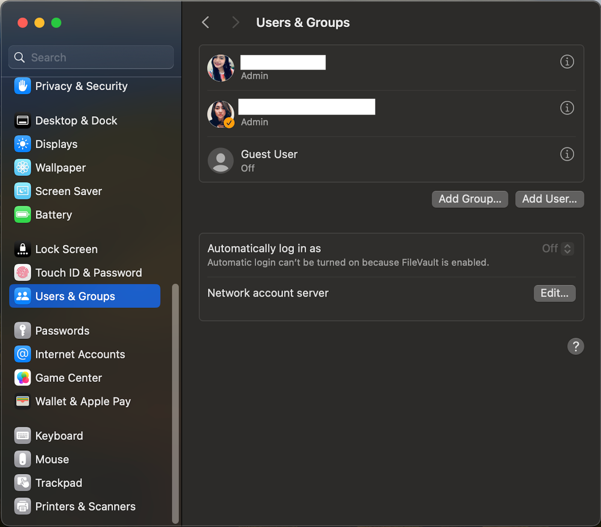Screen dimensions: 601x527
Task: Select Game Center label in sidebar
Action: pos(69,378)
